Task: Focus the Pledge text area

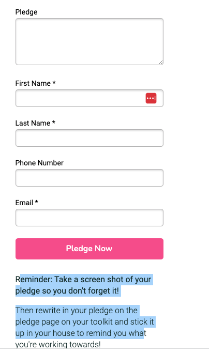Action: [89, 42]
